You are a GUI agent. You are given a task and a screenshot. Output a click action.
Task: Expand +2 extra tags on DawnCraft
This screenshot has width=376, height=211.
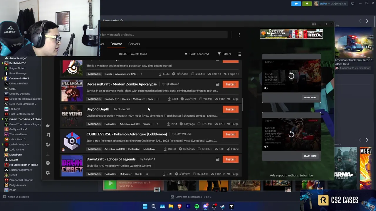click(147, 174)
